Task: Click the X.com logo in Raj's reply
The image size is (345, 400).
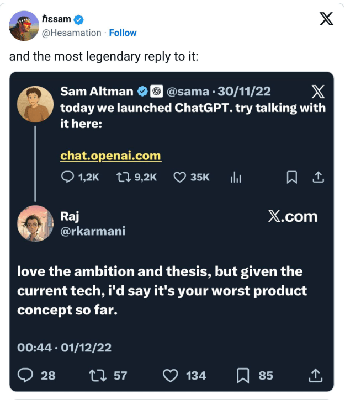Action: tap(293, 216)
